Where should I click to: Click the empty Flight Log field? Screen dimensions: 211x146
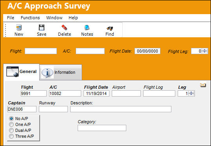pos(159,93)
